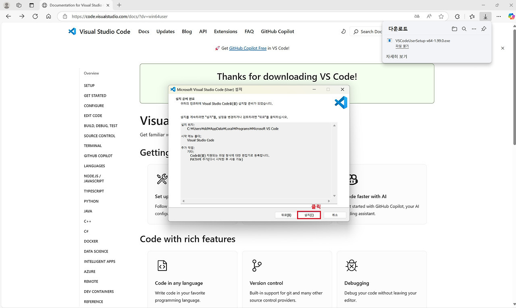Expand the SETUP sidebar section
Screen dimensions: 516x308
[89, 86]
